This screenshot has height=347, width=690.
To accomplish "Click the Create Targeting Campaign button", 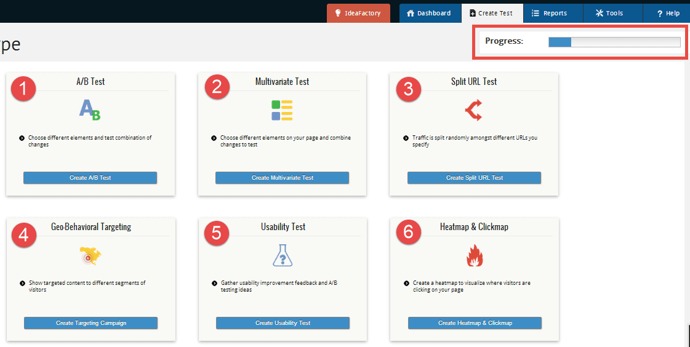I will point(90,323).
